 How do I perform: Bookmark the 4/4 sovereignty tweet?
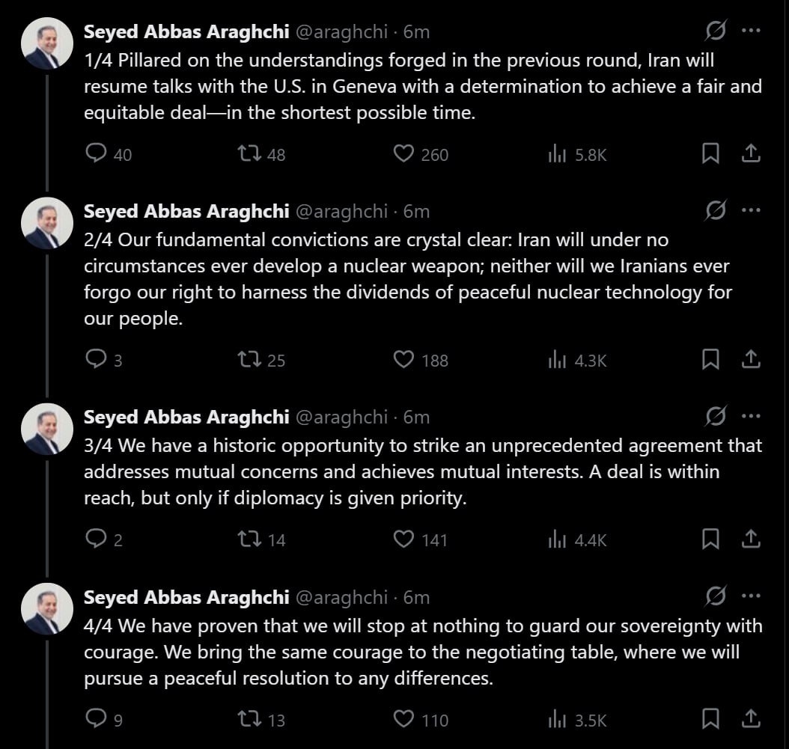pos(710,719)
